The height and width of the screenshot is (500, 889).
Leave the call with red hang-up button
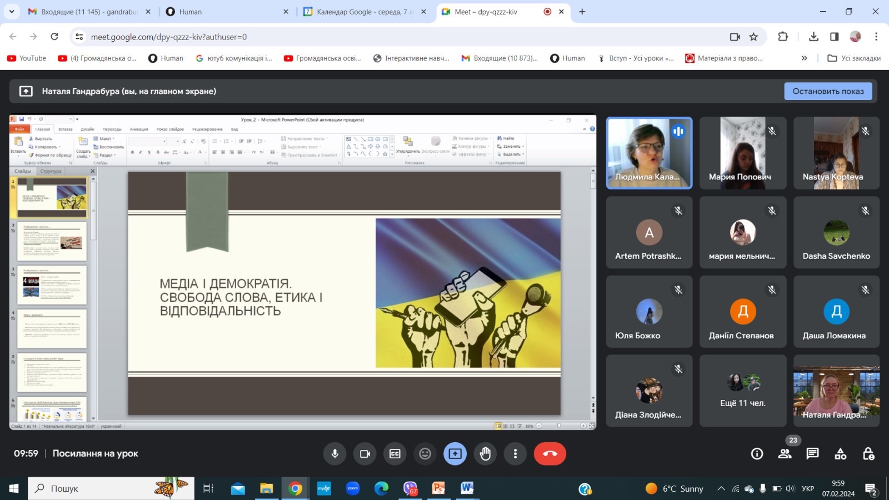pos(550,454)
